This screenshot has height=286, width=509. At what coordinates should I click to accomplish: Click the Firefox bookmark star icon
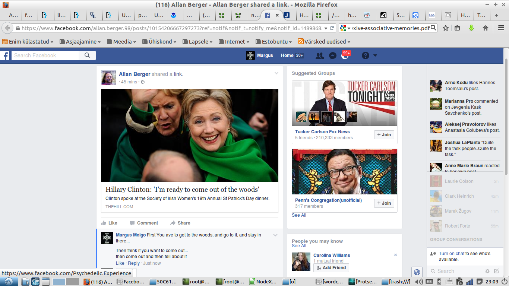(445, 28)
